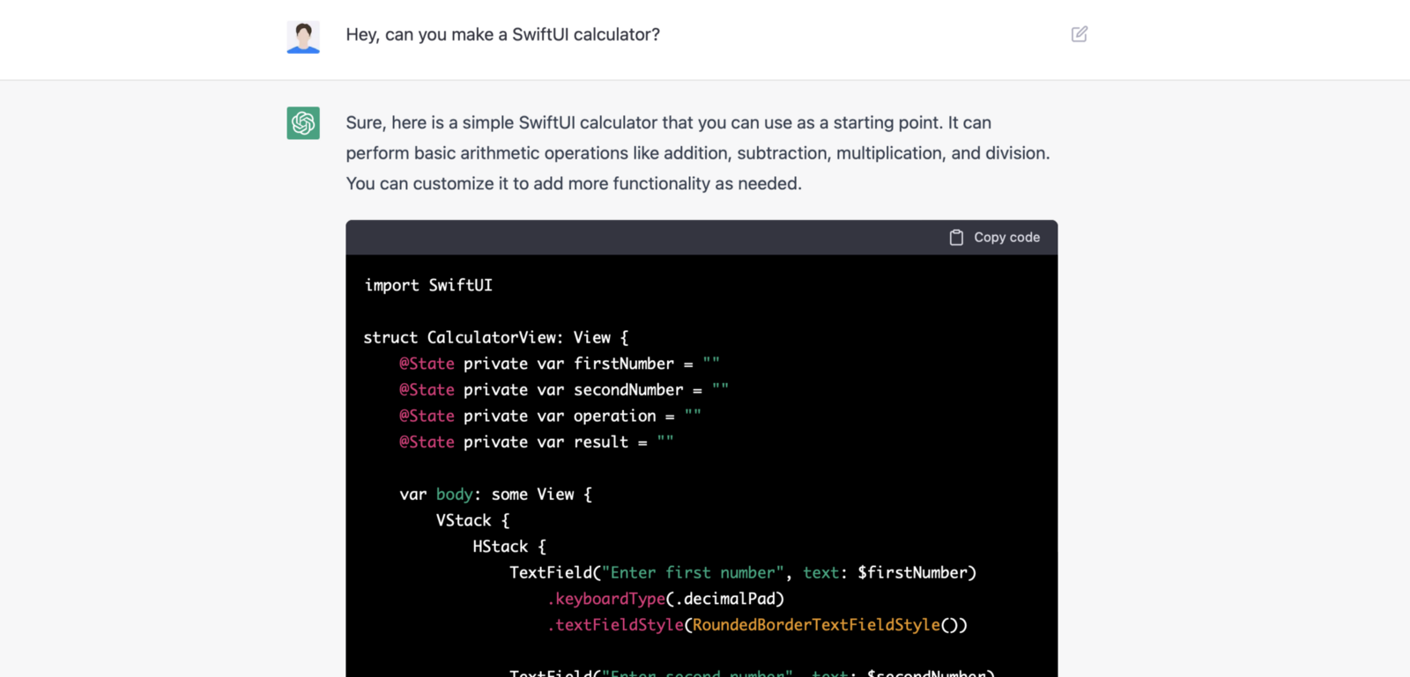Image resolution: width=1410 pixels, height=677 pixels.
Task: Click the firstNumber @State declaration line
Action: (560, 364)
